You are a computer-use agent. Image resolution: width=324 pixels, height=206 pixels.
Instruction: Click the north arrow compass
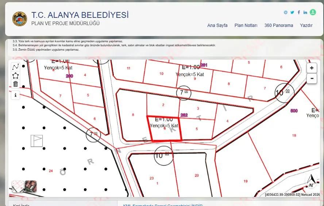coord(311,181)
